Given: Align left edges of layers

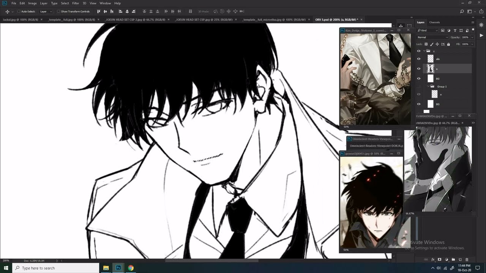Looking at the screenshot, I should pos(121,11).
